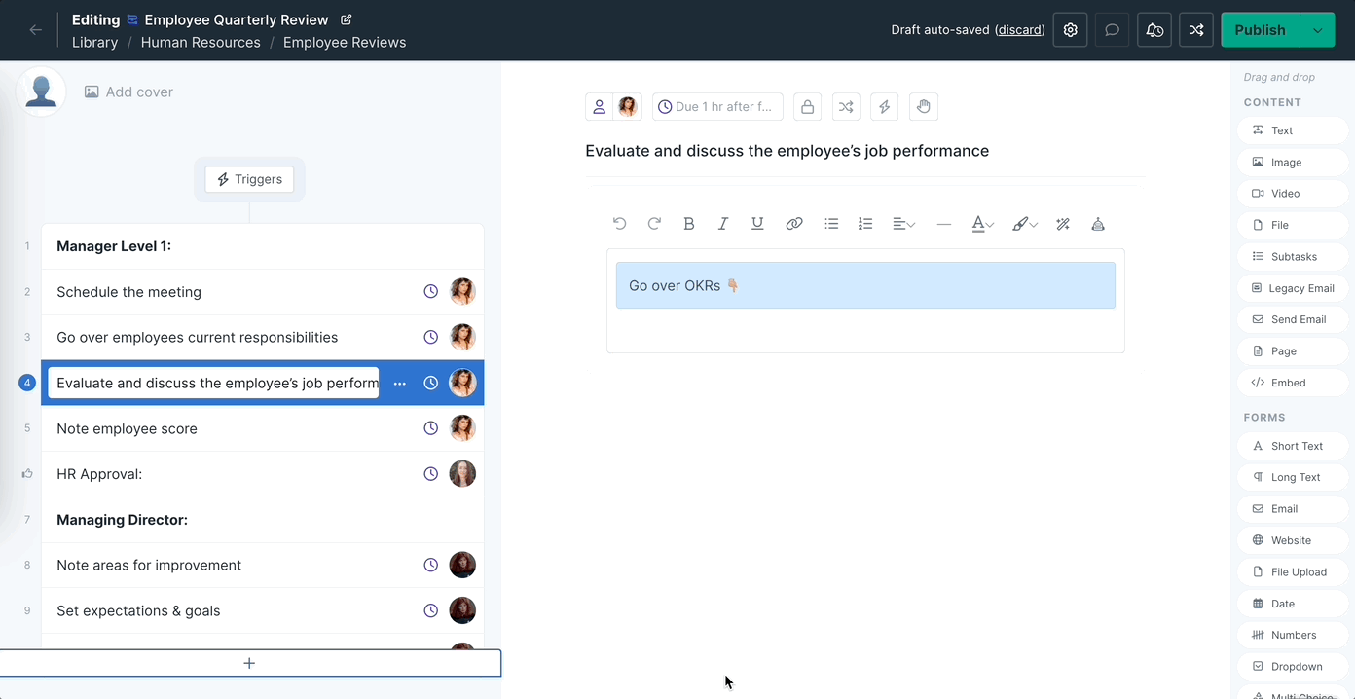Open task permissions lock icon
Screen dimensions: 1355x699
point(807,107)
